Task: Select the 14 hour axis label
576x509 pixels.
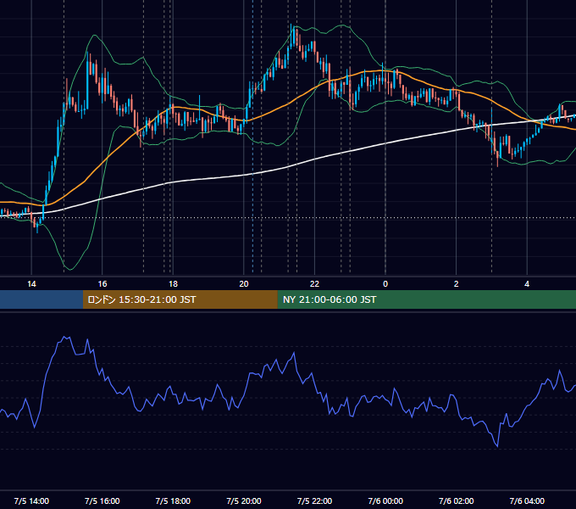Action: (x=31, y=284)
